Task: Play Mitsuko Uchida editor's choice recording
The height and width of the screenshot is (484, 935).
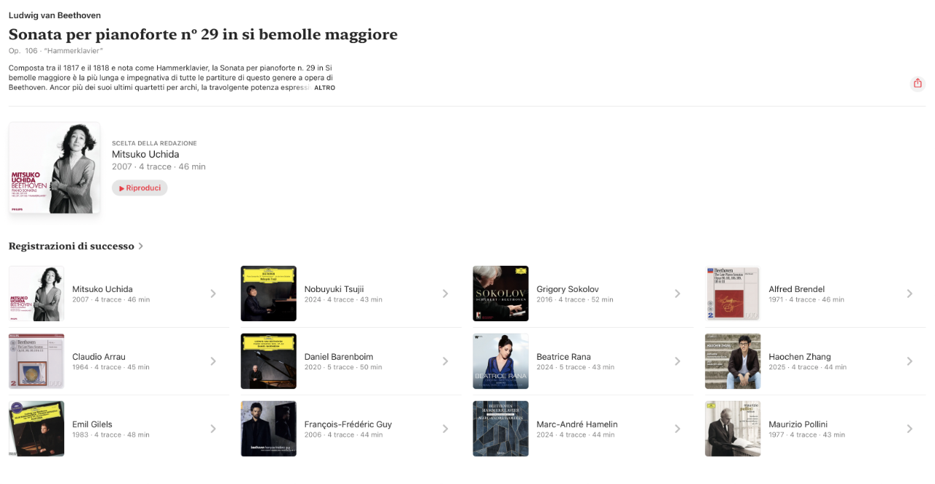Action: tap(140, 188)
